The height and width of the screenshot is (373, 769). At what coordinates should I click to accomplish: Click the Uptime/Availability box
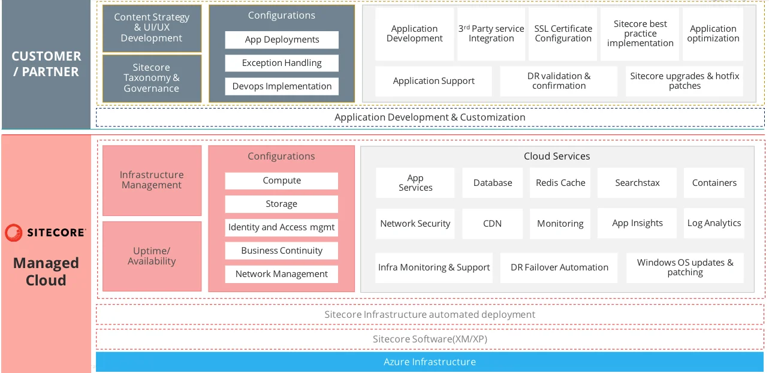[152, 256]
